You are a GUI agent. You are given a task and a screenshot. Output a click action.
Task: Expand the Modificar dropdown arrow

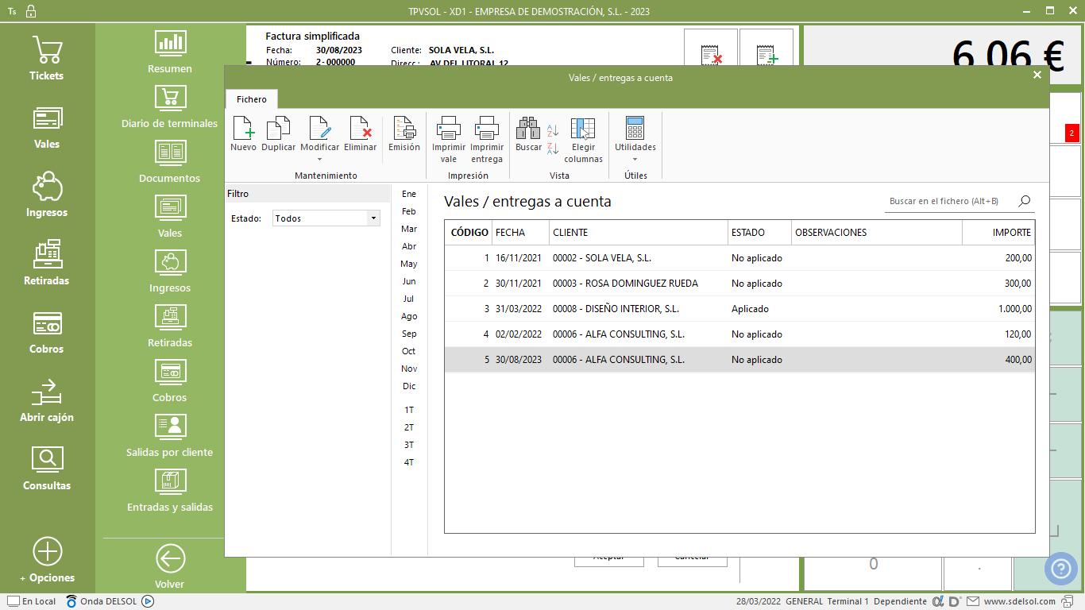(319, 159)
